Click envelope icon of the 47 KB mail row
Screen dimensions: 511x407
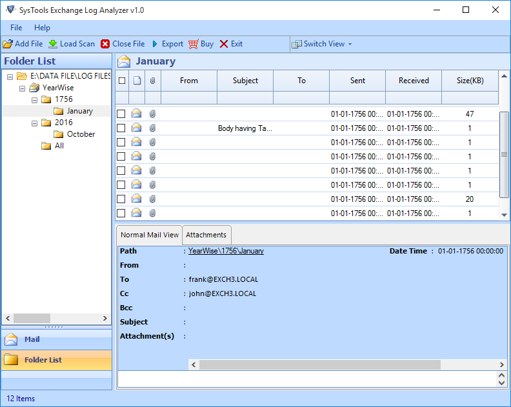[136, 114]
